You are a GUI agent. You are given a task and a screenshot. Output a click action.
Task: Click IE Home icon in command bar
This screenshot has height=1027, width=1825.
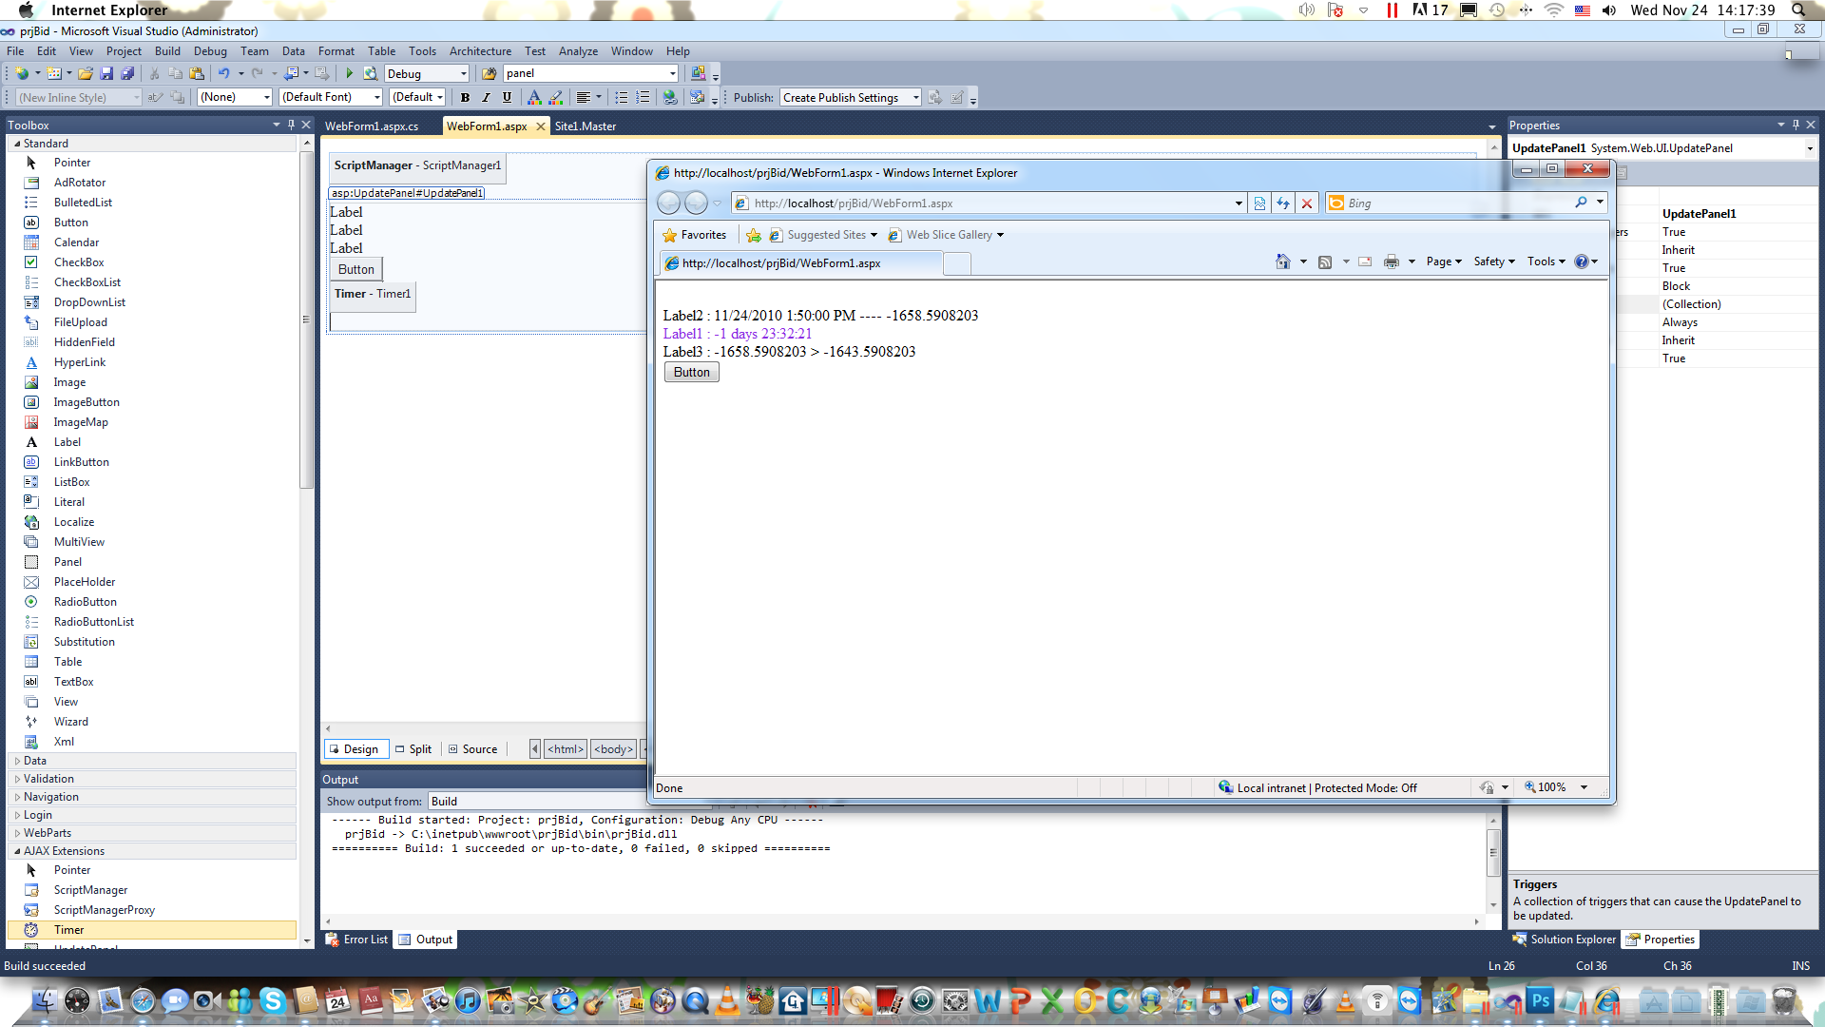[x=1282, y=262]
